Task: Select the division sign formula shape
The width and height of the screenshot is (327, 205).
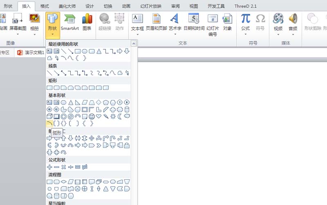Action: pos(71,167)
